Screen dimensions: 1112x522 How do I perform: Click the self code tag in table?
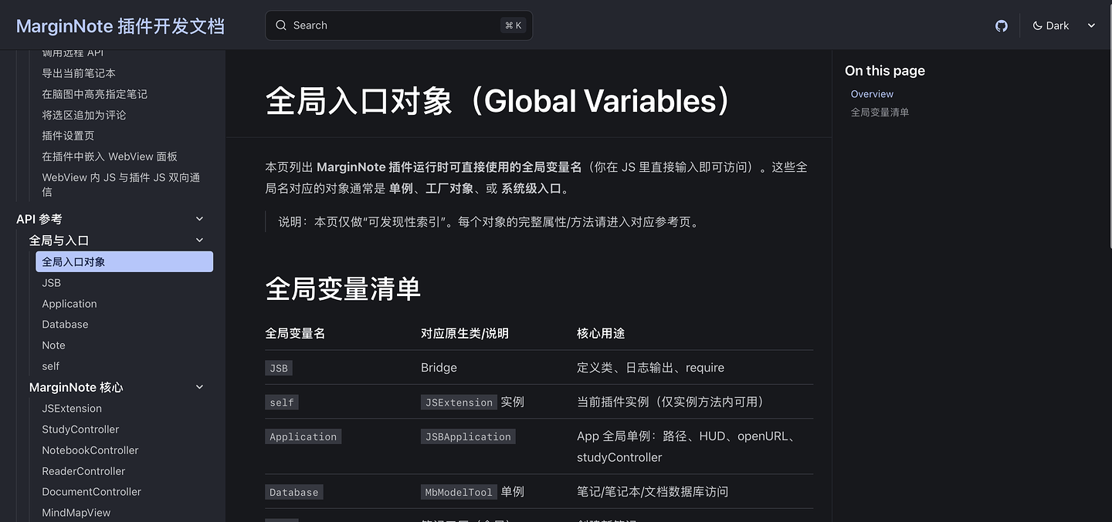[x=282, y=402]
